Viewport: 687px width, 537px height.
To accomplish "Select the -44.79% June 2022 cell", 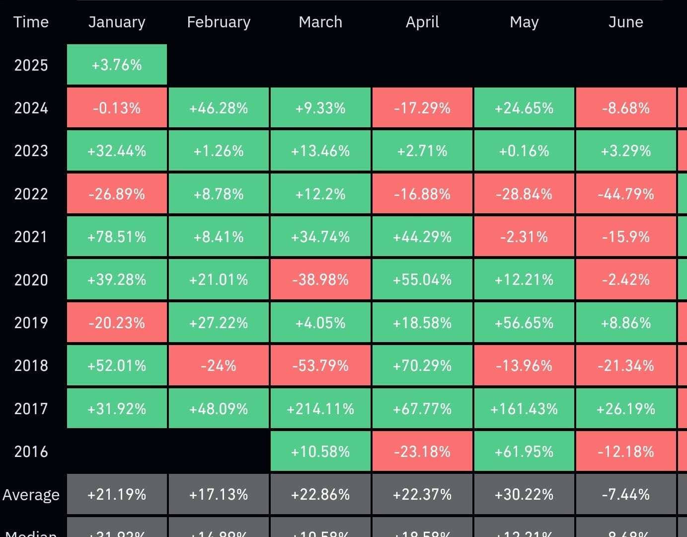I will [625, 194].
